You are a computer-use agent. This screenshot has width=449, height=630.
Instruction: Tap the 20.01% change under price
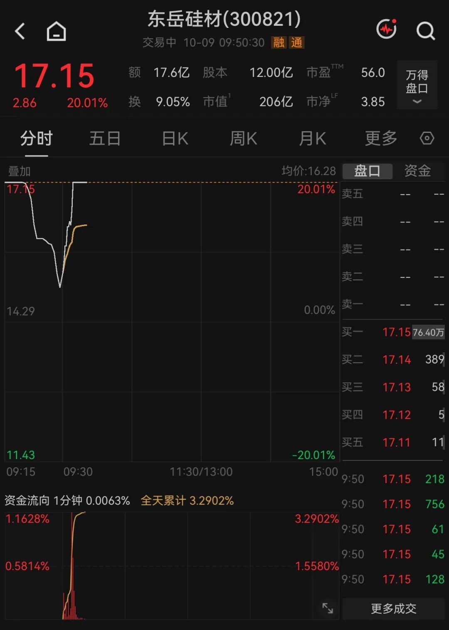point(87,103)
